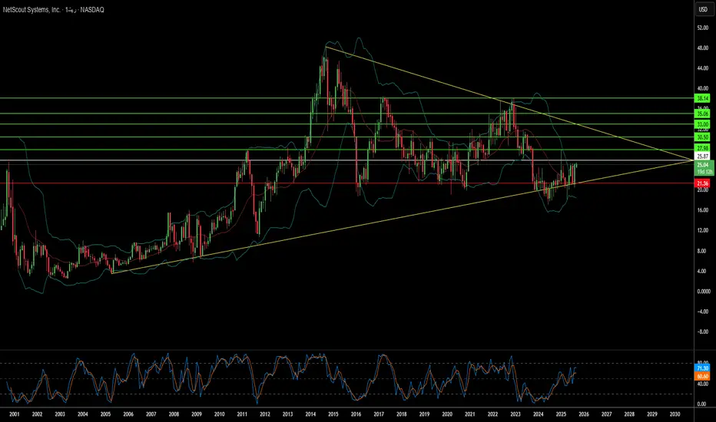The width and height of the screenshot is (716, 422).
Task: Click the -8.00 price axis label
Action: (702, 332)
